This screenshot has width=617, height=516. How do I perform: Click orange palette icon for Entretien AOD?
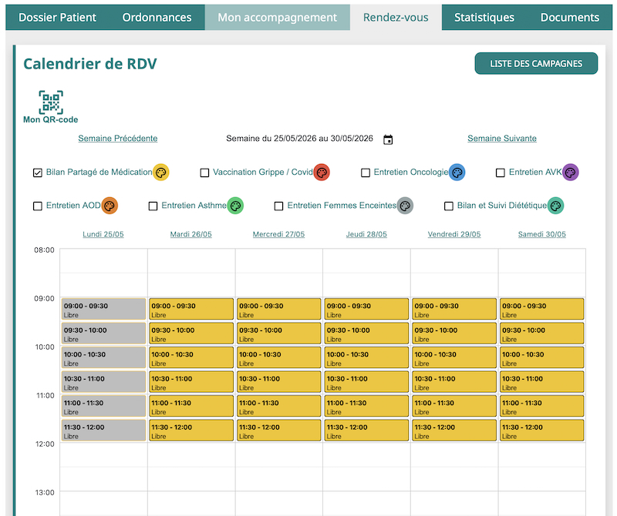(110, 206)
